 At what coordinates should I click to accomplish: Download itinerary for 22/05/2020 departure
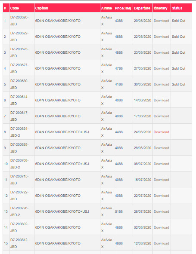(x=161, y=37)
